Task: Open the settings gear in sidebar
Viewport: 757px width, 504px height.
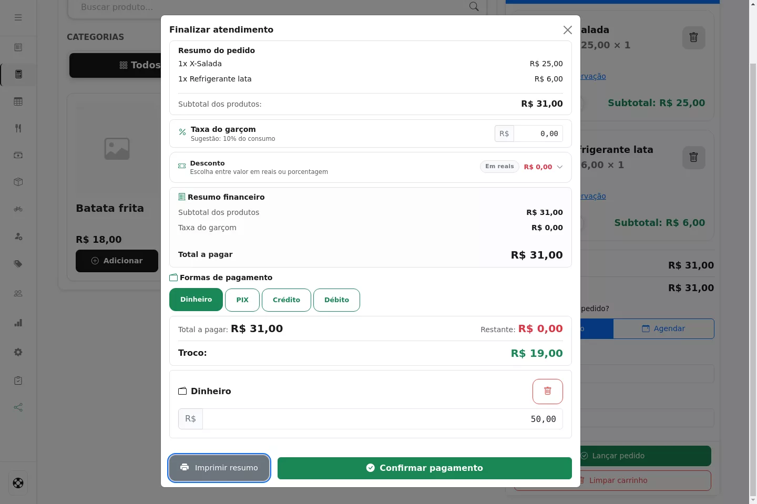Action: 18,352
